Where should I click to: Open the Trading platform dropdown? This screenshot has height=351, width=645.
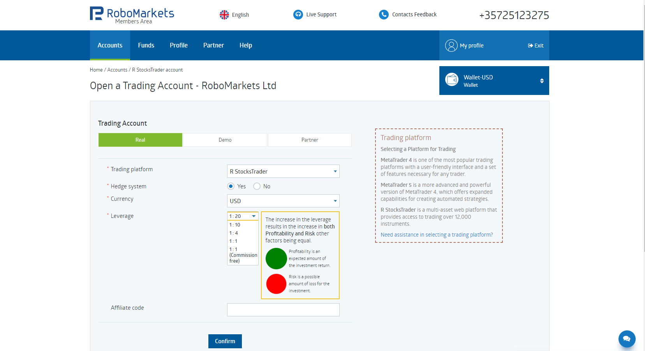point(283,171)
